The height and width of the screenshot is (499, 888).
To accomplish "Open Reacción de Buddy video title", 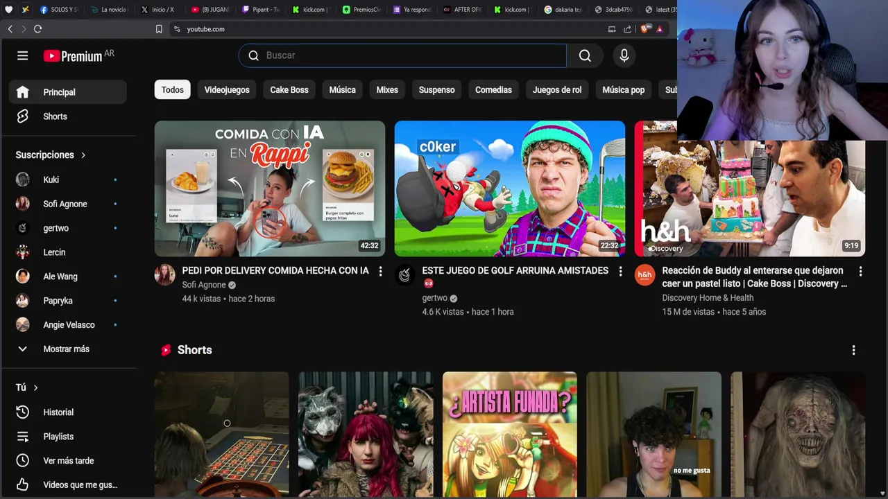I will pyautogui.click(x=755, y=277).
